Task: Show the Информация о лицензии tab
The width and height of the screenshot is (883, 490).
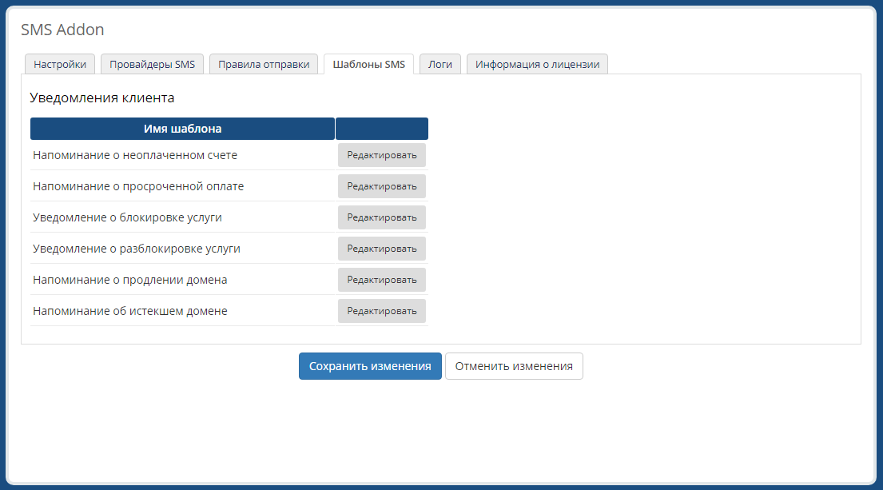Action: [537, 65]
